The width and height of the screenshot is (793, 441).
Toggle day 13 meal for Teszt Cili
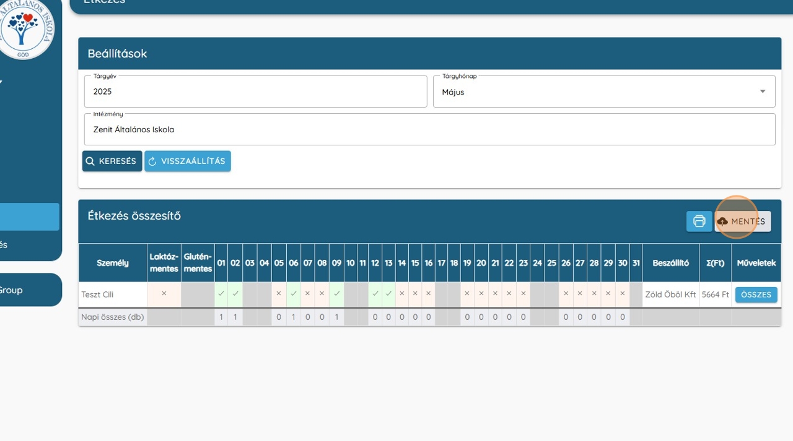coord(388,294)
